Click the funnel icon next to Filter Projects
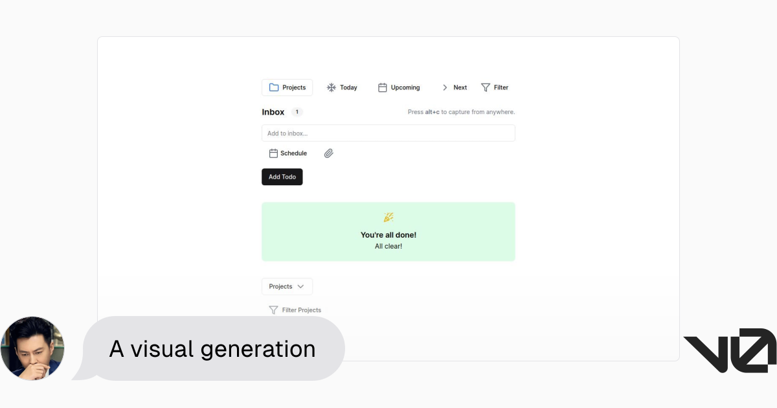Image resolution: width=777 pixels, height=408 pixels. [273, 310]
